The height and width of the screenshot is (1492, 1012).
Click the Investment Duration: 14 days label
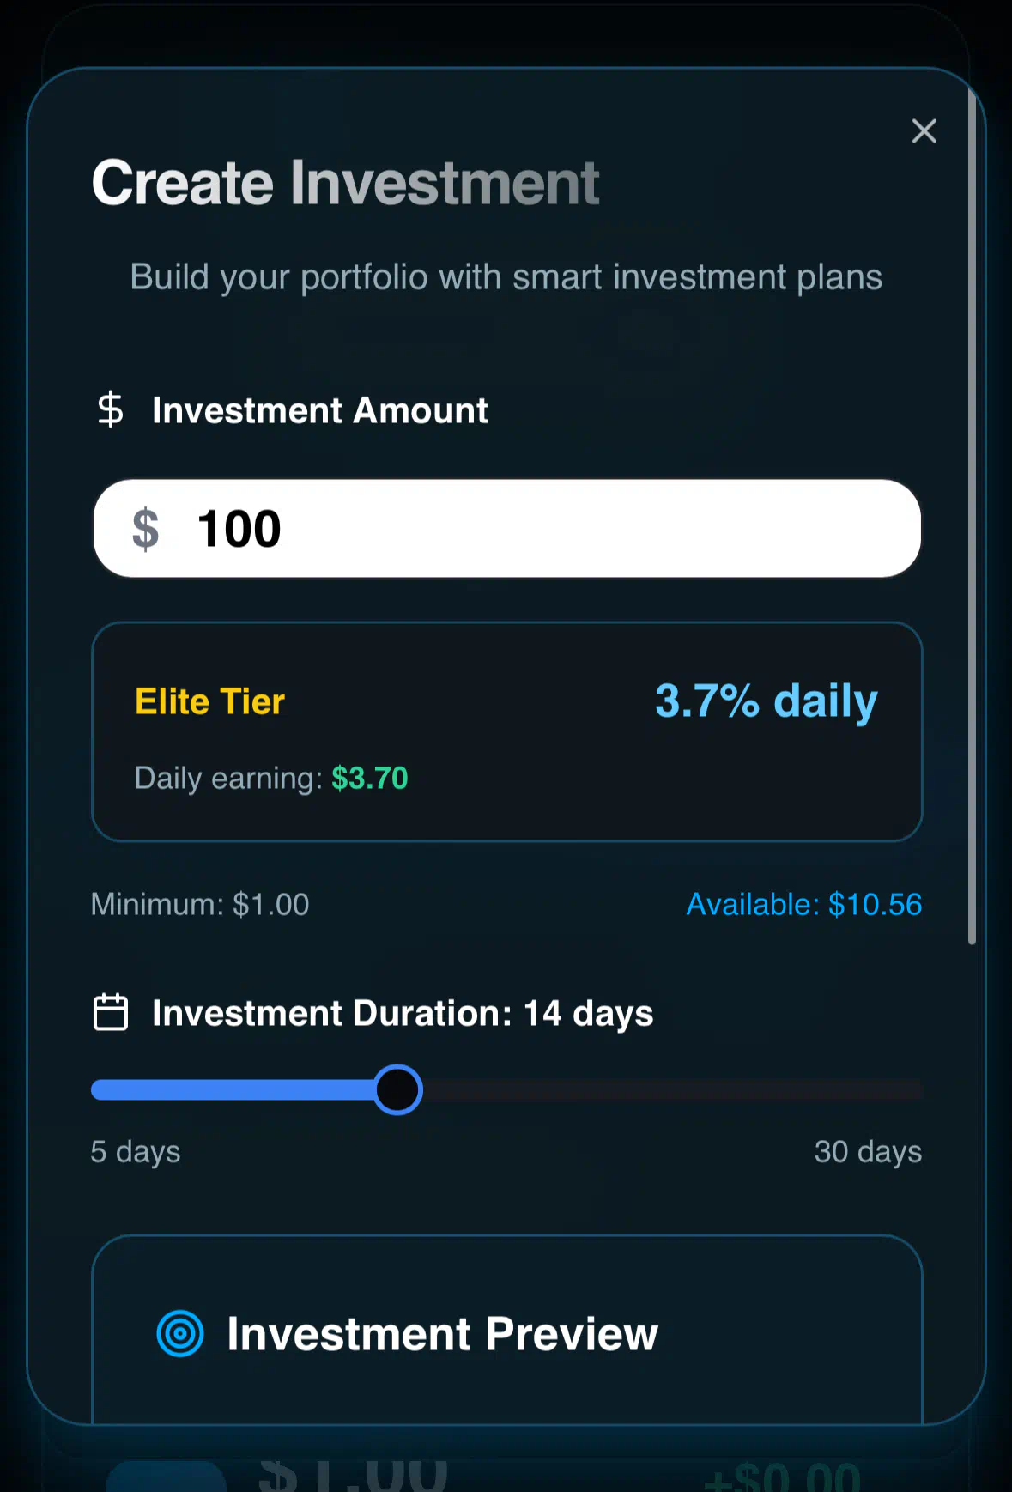[x=403, y=1013]
